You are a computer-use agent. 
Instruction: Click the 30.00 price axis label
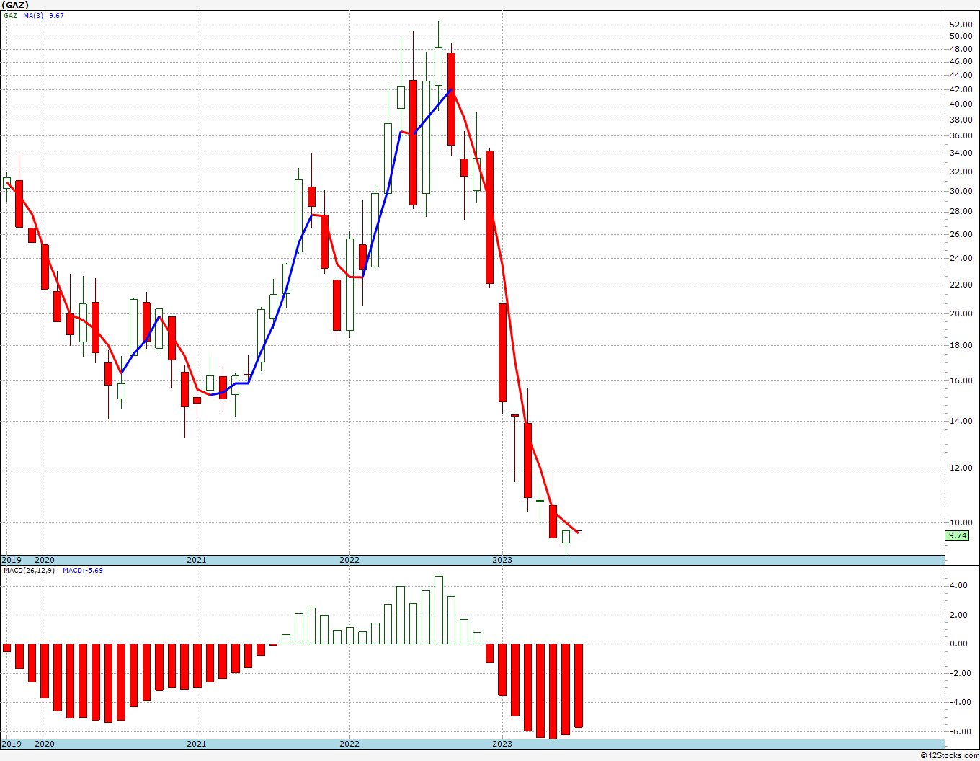(x=961, y=191)
